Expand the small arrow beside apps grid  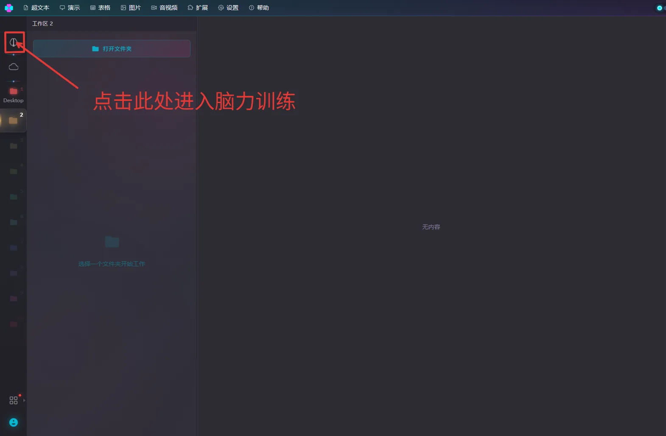click(24, 400)
